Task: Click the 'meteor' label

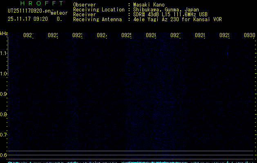Action: pos(59,13)
